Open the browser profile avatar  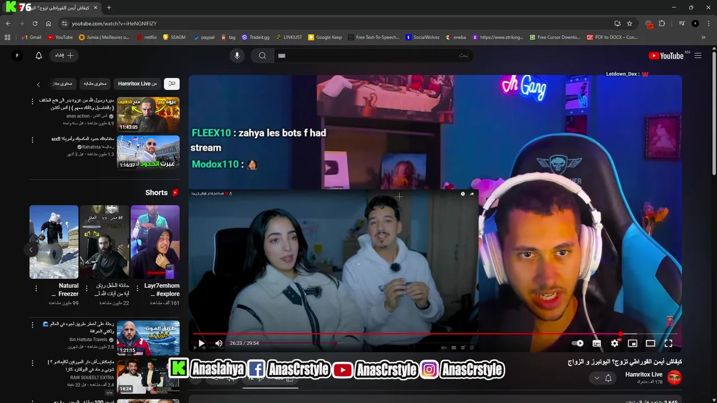(x=695, y=24)
